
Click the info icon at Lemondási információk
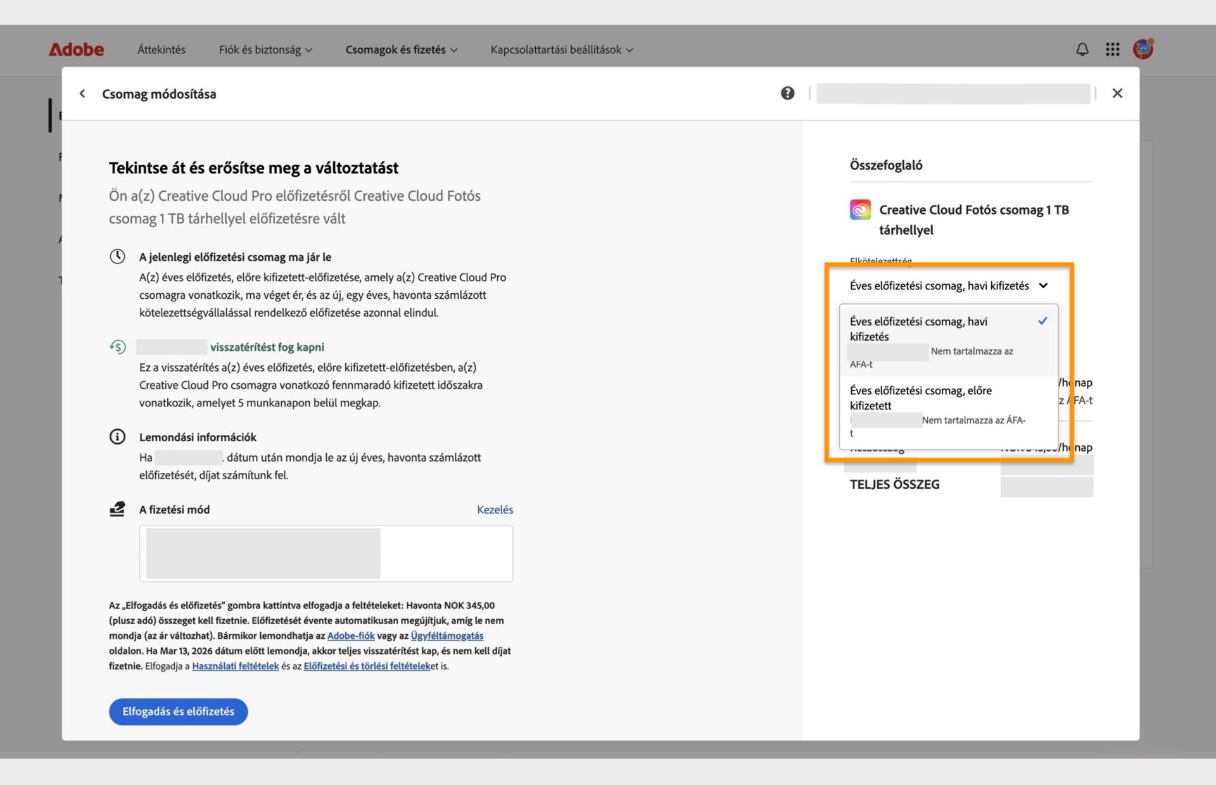pos(117,437)
